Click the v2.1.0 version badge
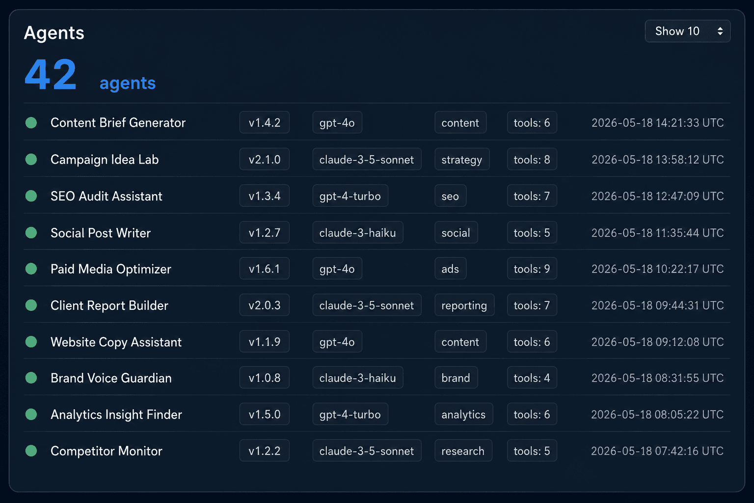Image resolution: width=754 pixels, height=503 pixels. [265, 159]
